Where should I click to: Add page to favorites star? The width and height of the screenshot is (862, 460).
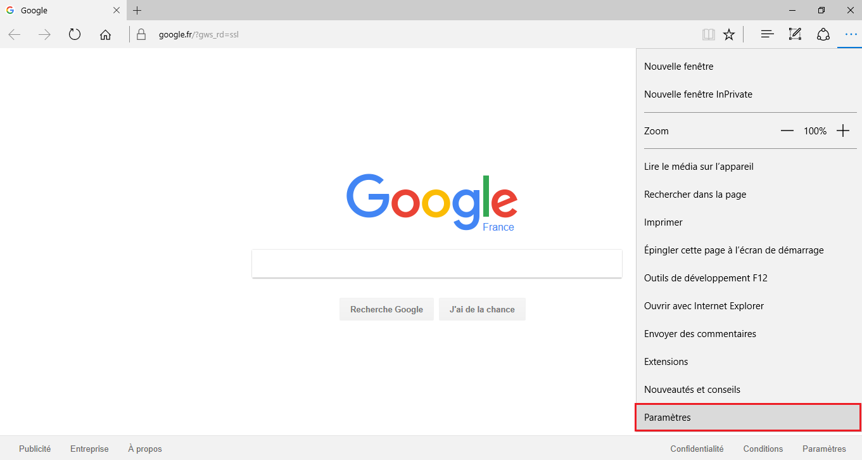729,34
